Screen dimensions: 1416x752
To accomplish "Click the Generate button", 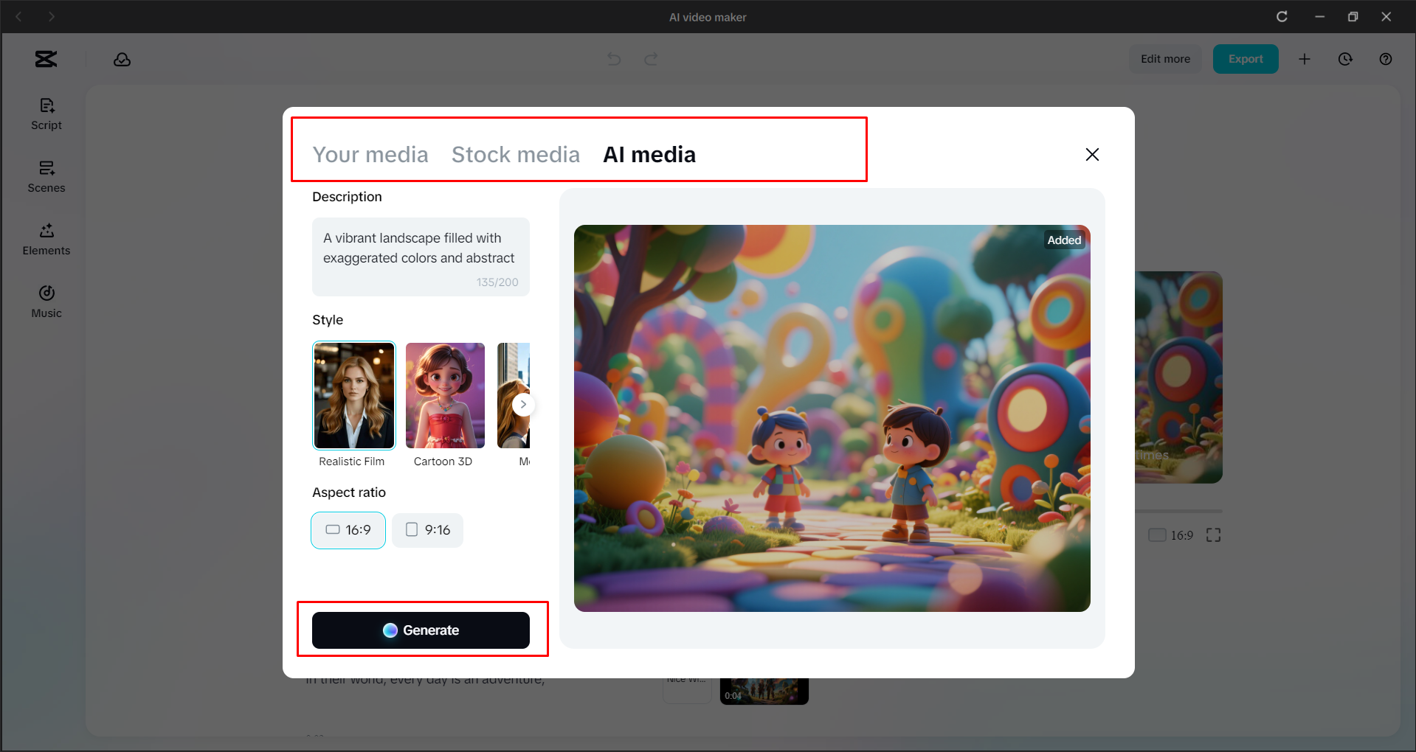I will (x=421, y=630).
